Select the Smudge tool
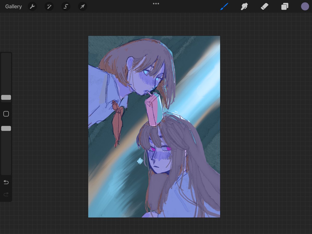 coord(244,6)
